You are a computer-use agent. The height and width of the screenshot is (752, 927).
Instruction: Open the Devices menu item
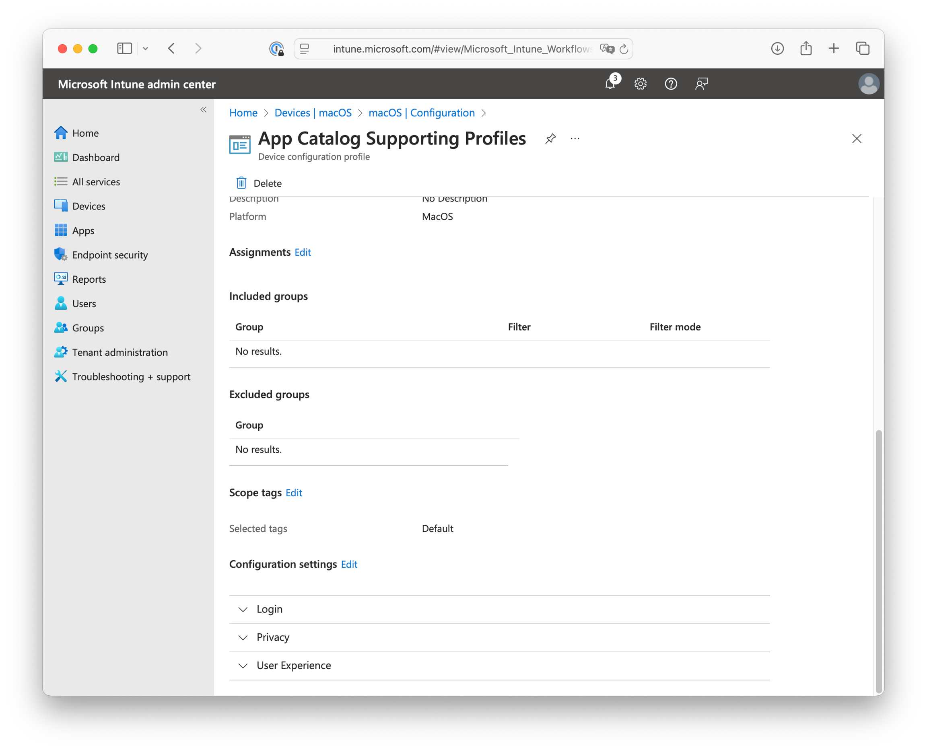(89, 206)
